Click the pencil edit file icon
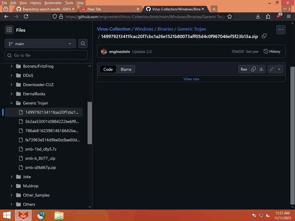 pos(271,69)
